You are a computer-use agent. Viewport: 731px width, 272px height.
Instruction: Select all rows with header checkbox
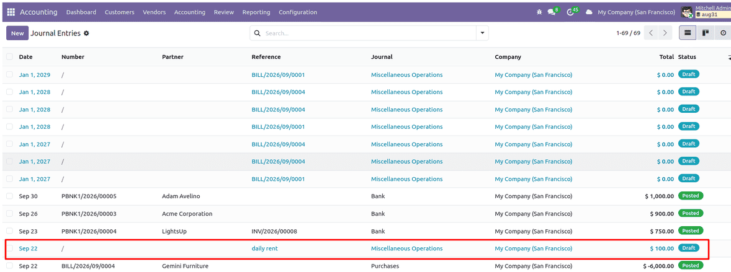click(9, 57)
